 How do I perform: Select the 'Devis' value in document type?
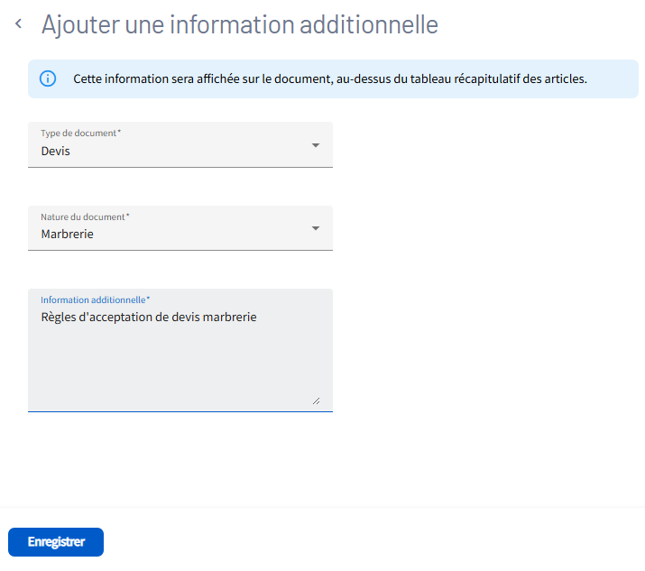56,152
